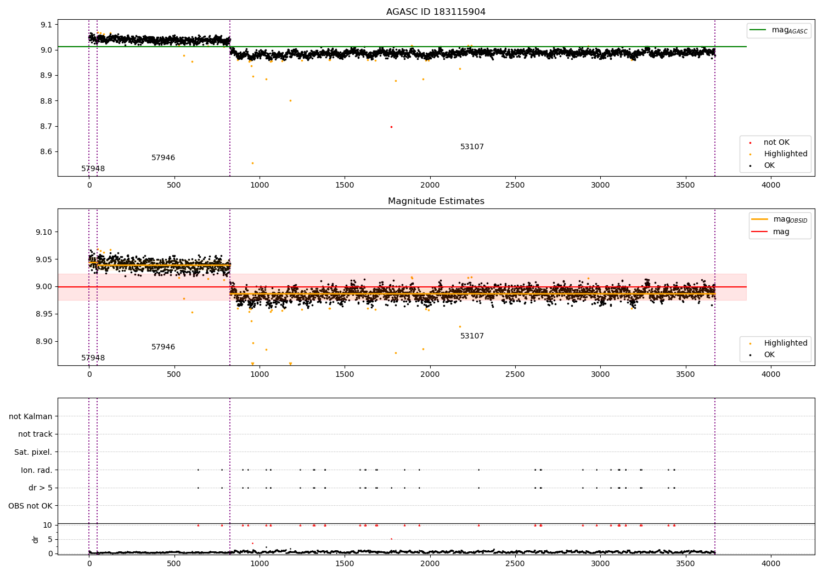
Task: Click the 'dr > 5' row label
Action: tap(41, 488)
